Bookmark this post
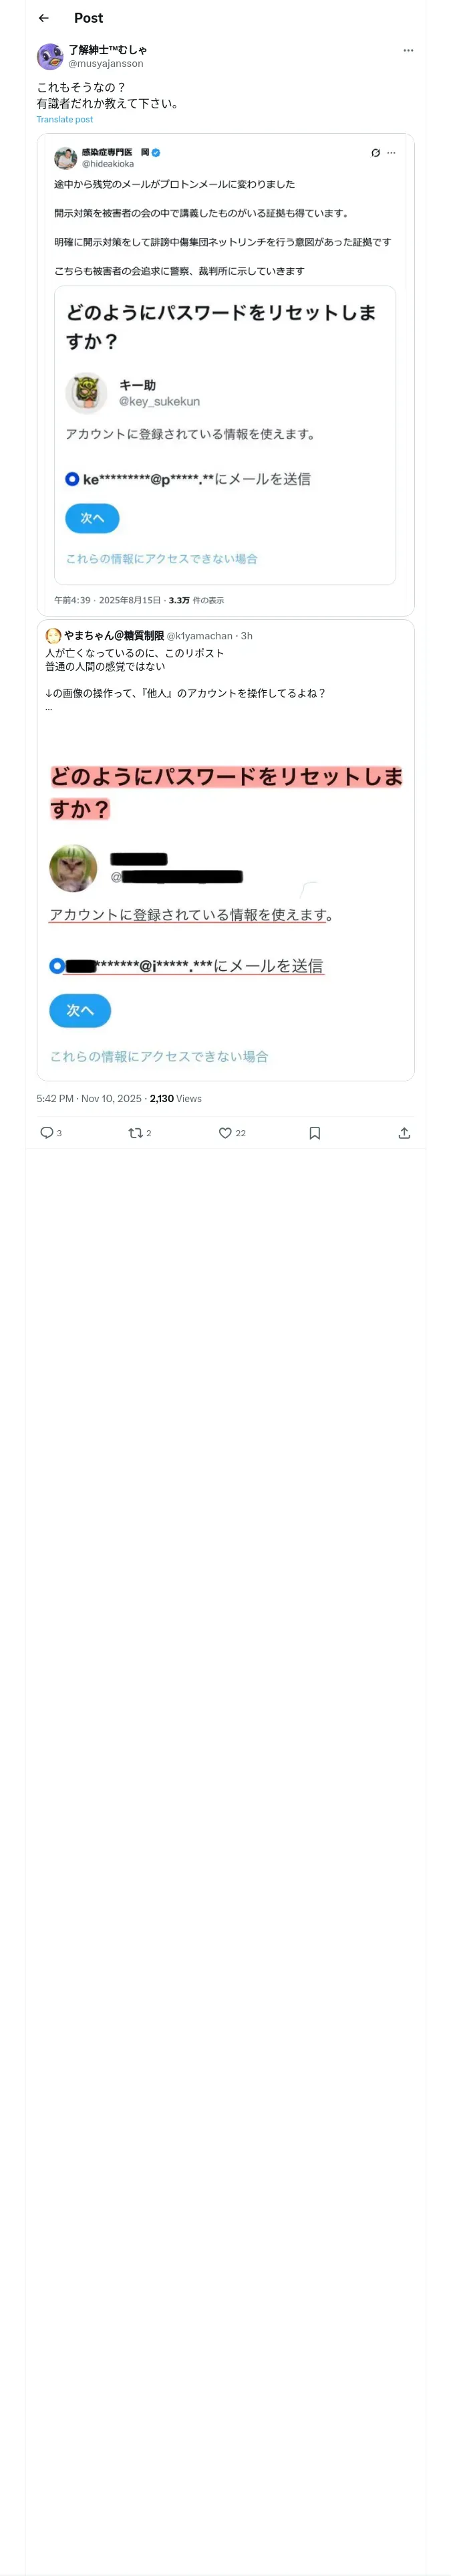The height and width of the screenshot is (2576, 451). pyautogui.click(x=314, y=1132)
